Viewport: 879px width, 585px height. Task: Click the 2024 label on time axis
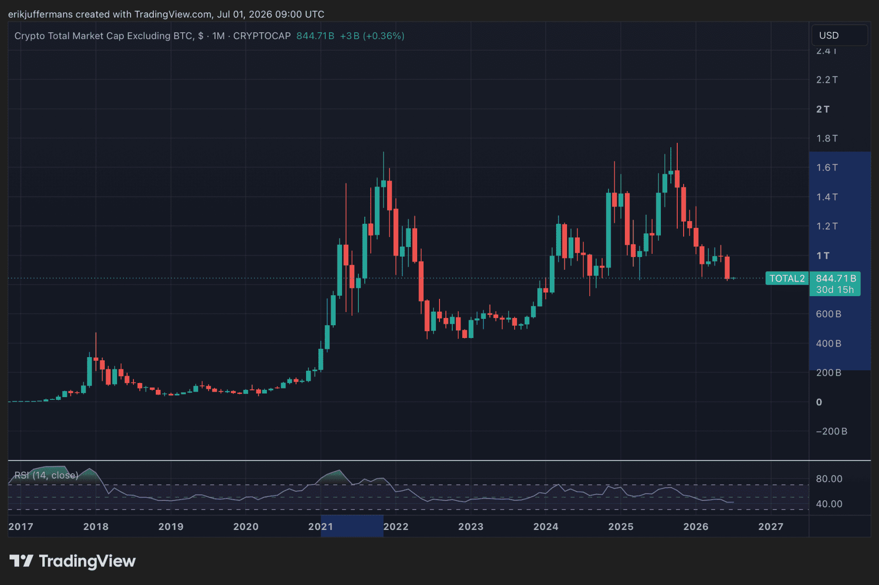546,527
